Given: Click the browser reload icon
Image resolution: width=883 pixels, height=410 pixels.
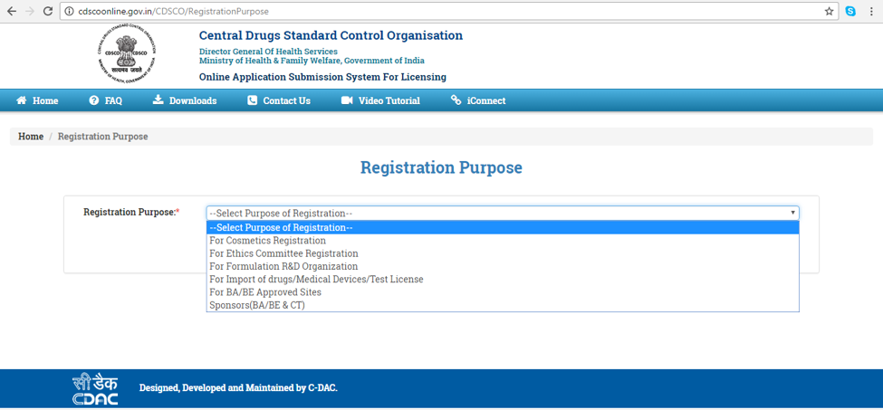Looking at the screenshot, I should 49,12.
